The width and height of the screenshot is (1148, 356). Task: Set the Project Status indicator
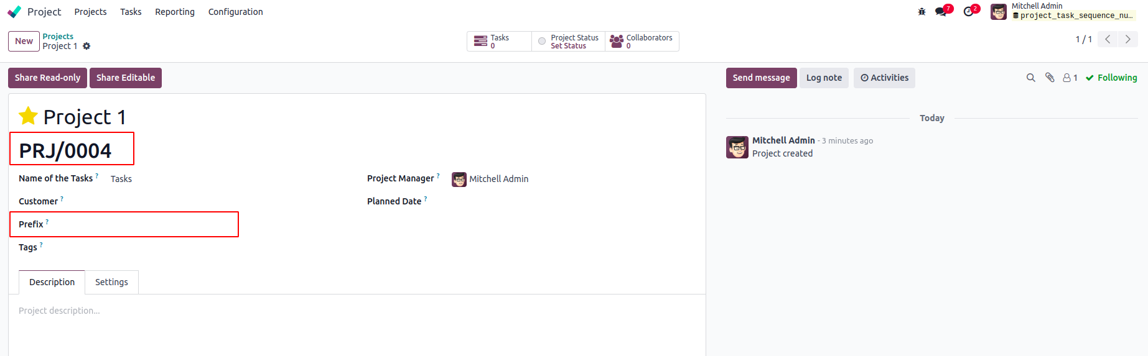point(568,42)
